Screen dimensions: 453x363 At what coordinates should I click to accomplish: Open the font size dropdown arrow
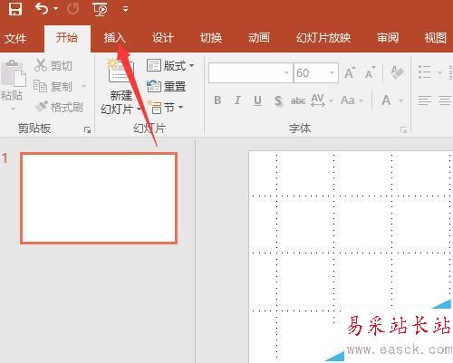(x=332, y=72)
